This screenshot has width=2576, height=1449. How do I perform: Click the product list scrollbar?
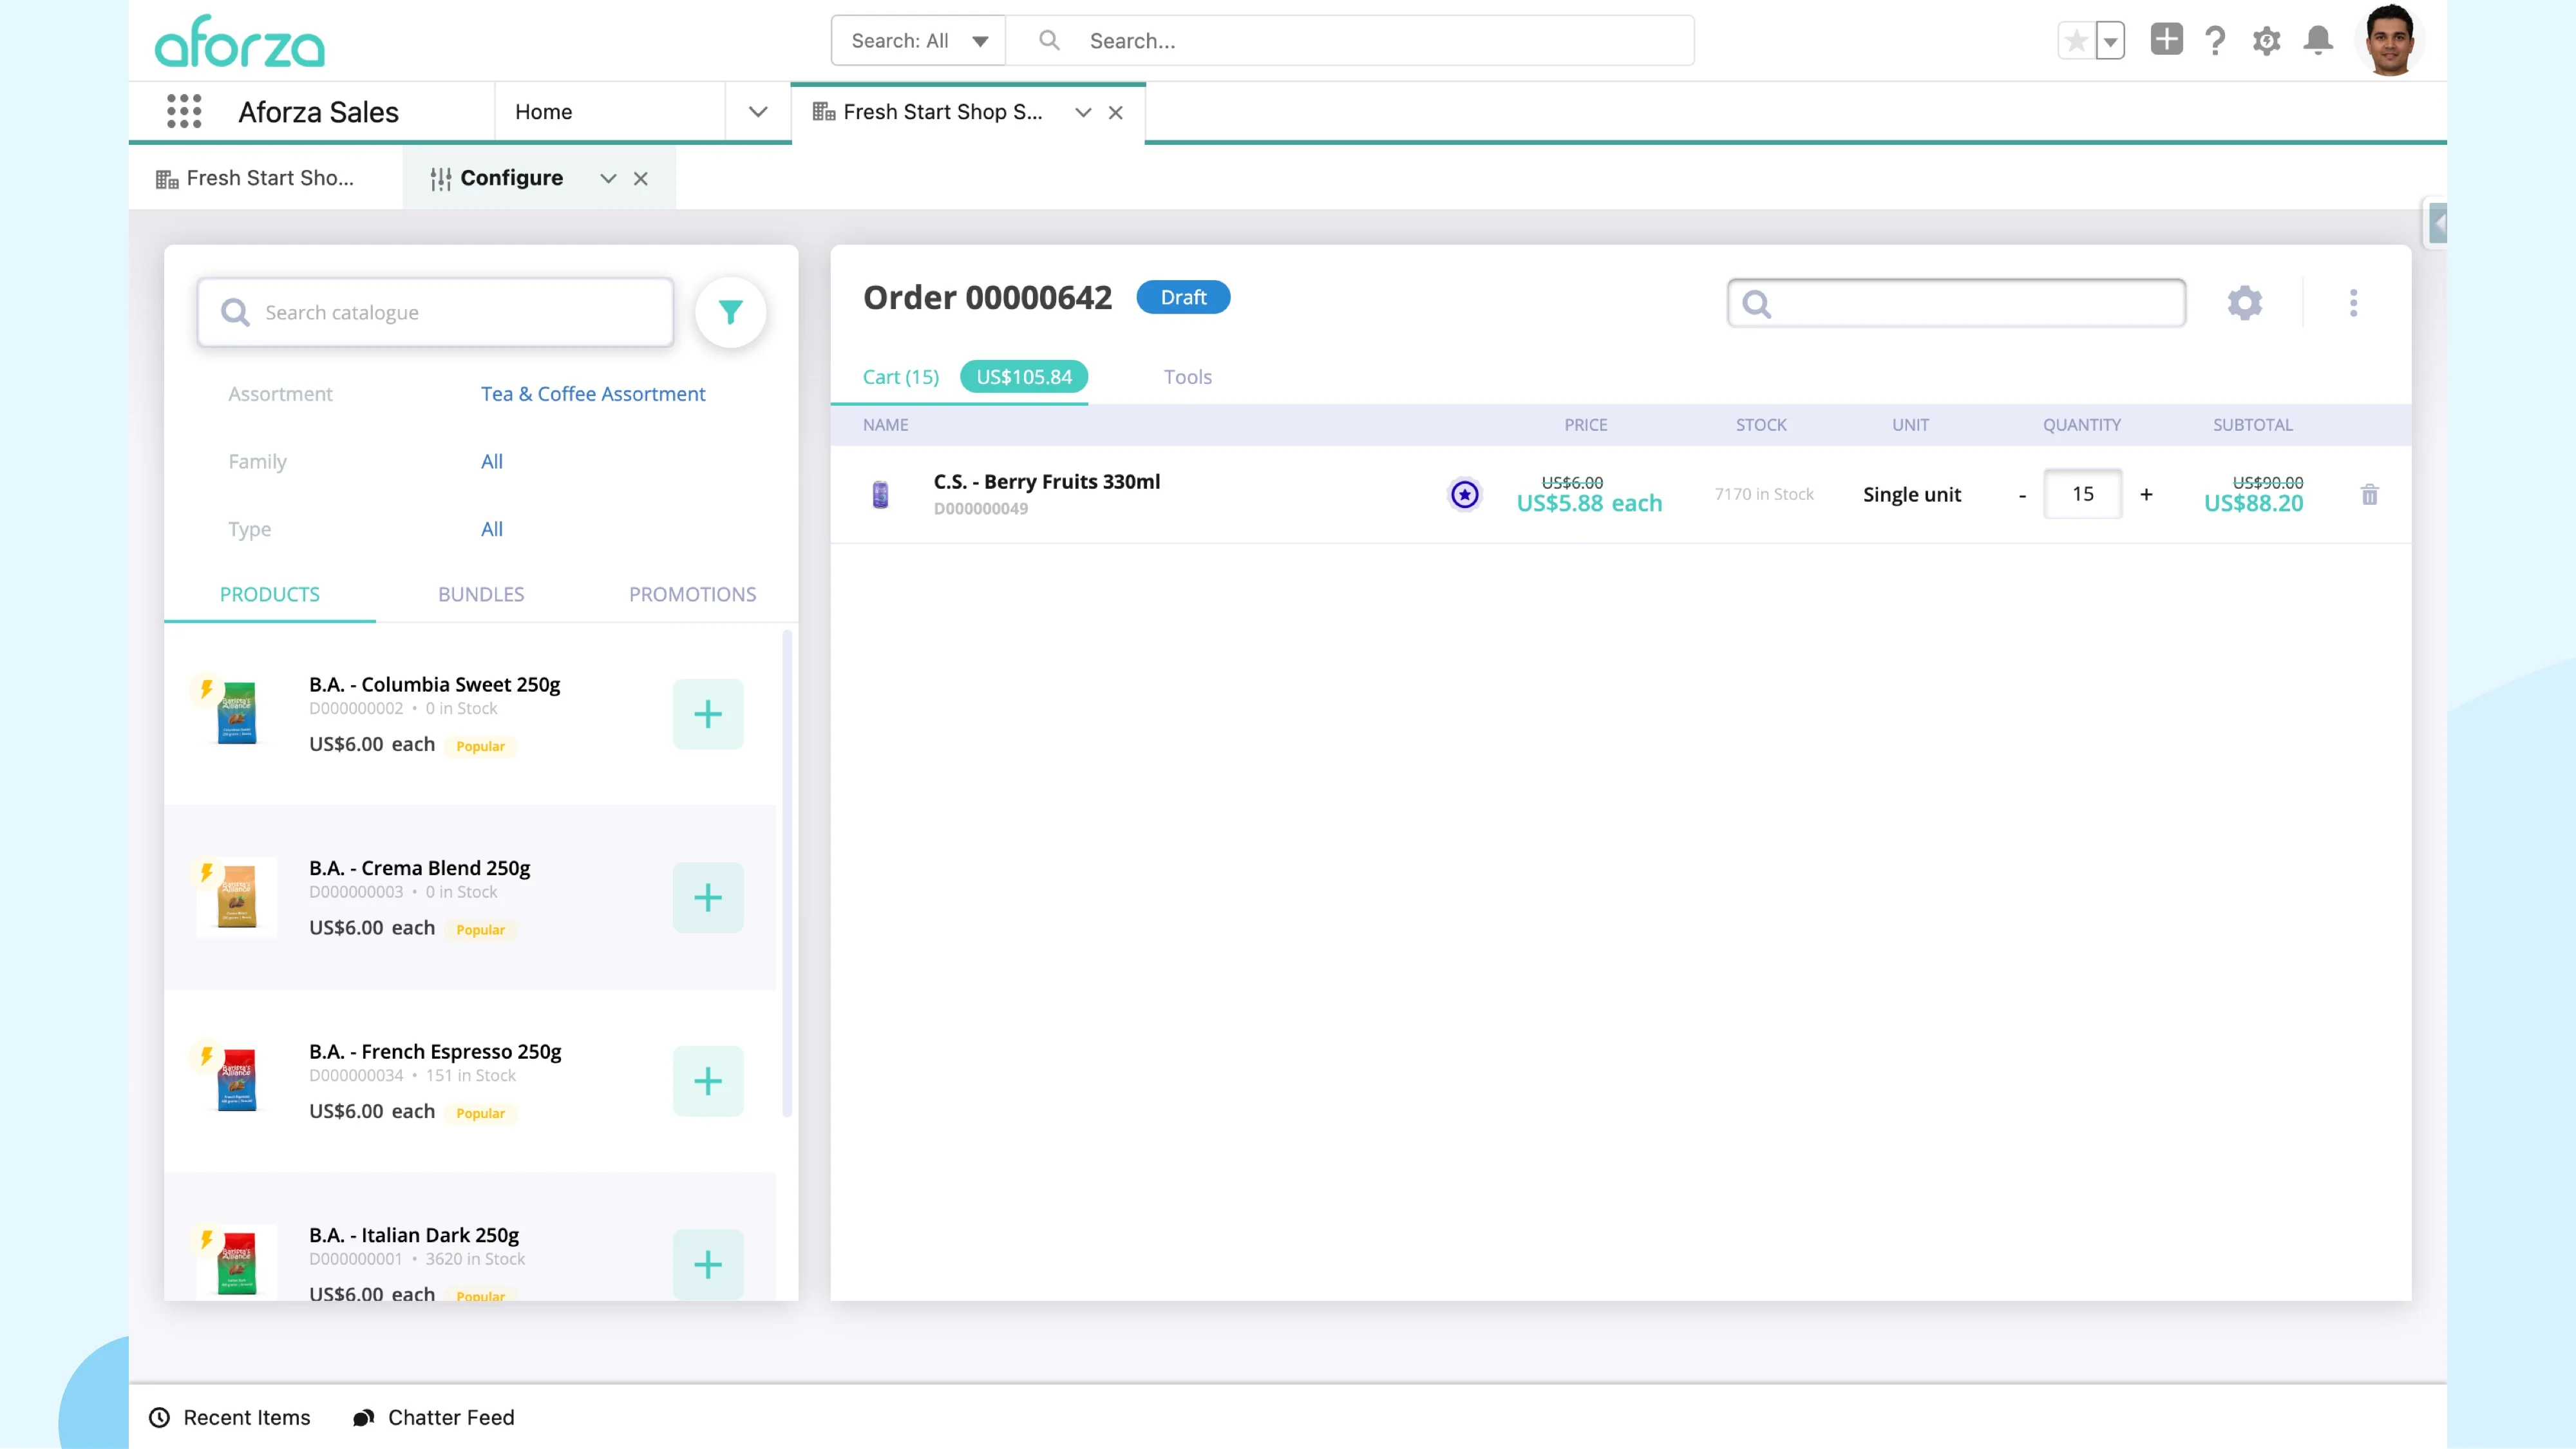787,873
